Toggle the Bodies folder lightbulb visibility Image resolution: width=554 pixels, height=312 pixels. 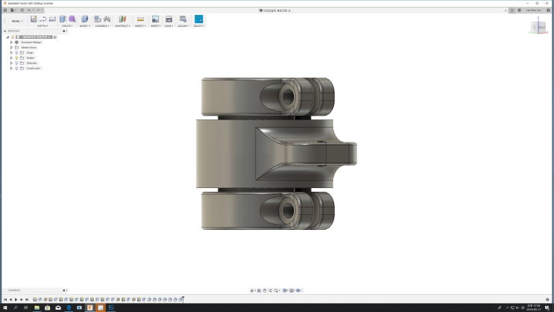pos(16,57)
